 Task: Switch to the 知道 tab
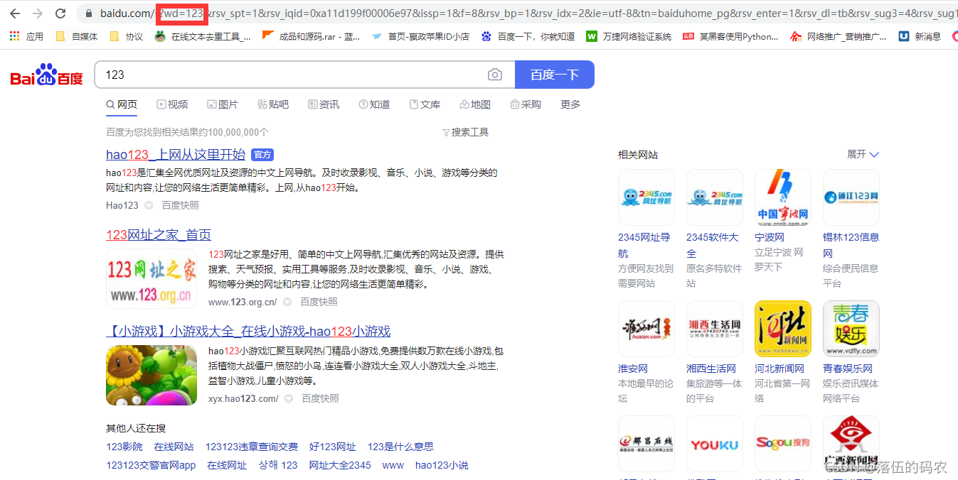(x=374, y=104)
